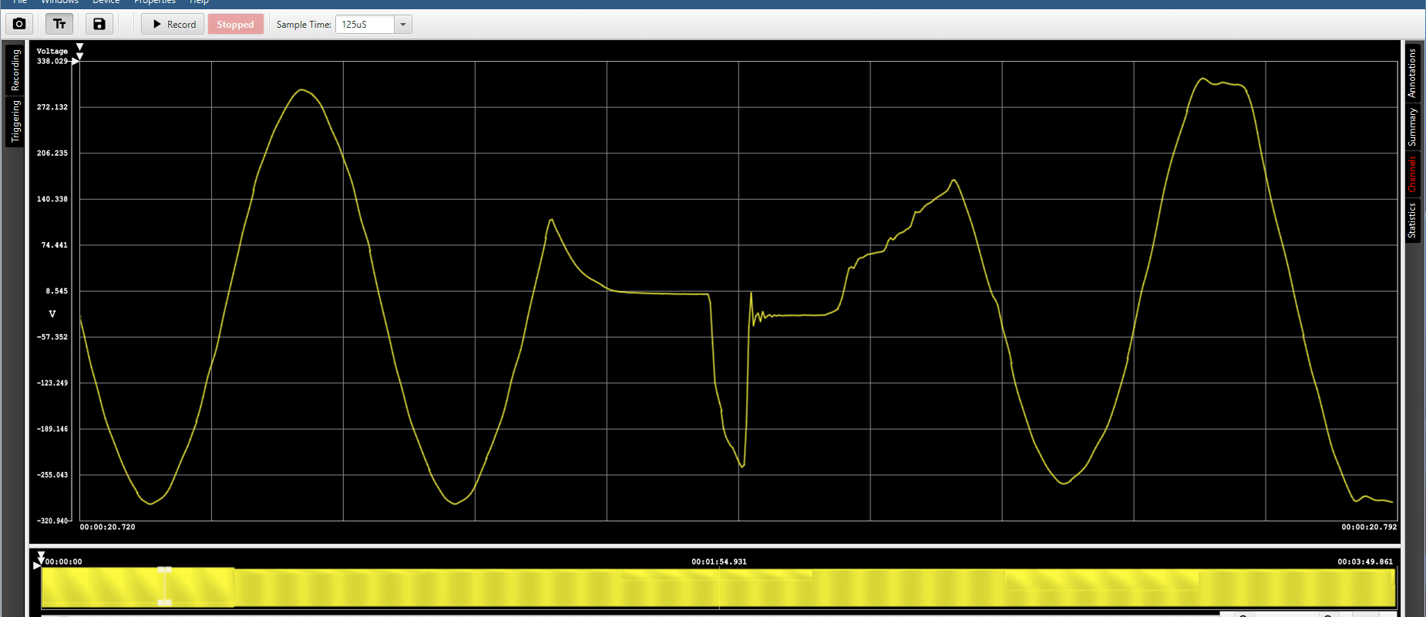Click the Sample Time label

click(304, 25)
